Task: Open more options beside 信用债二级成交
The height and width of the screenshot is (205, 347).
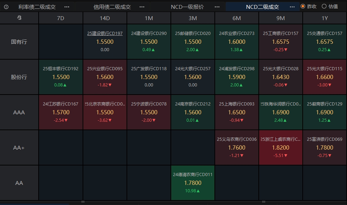Action: click(x=142, y=7)
